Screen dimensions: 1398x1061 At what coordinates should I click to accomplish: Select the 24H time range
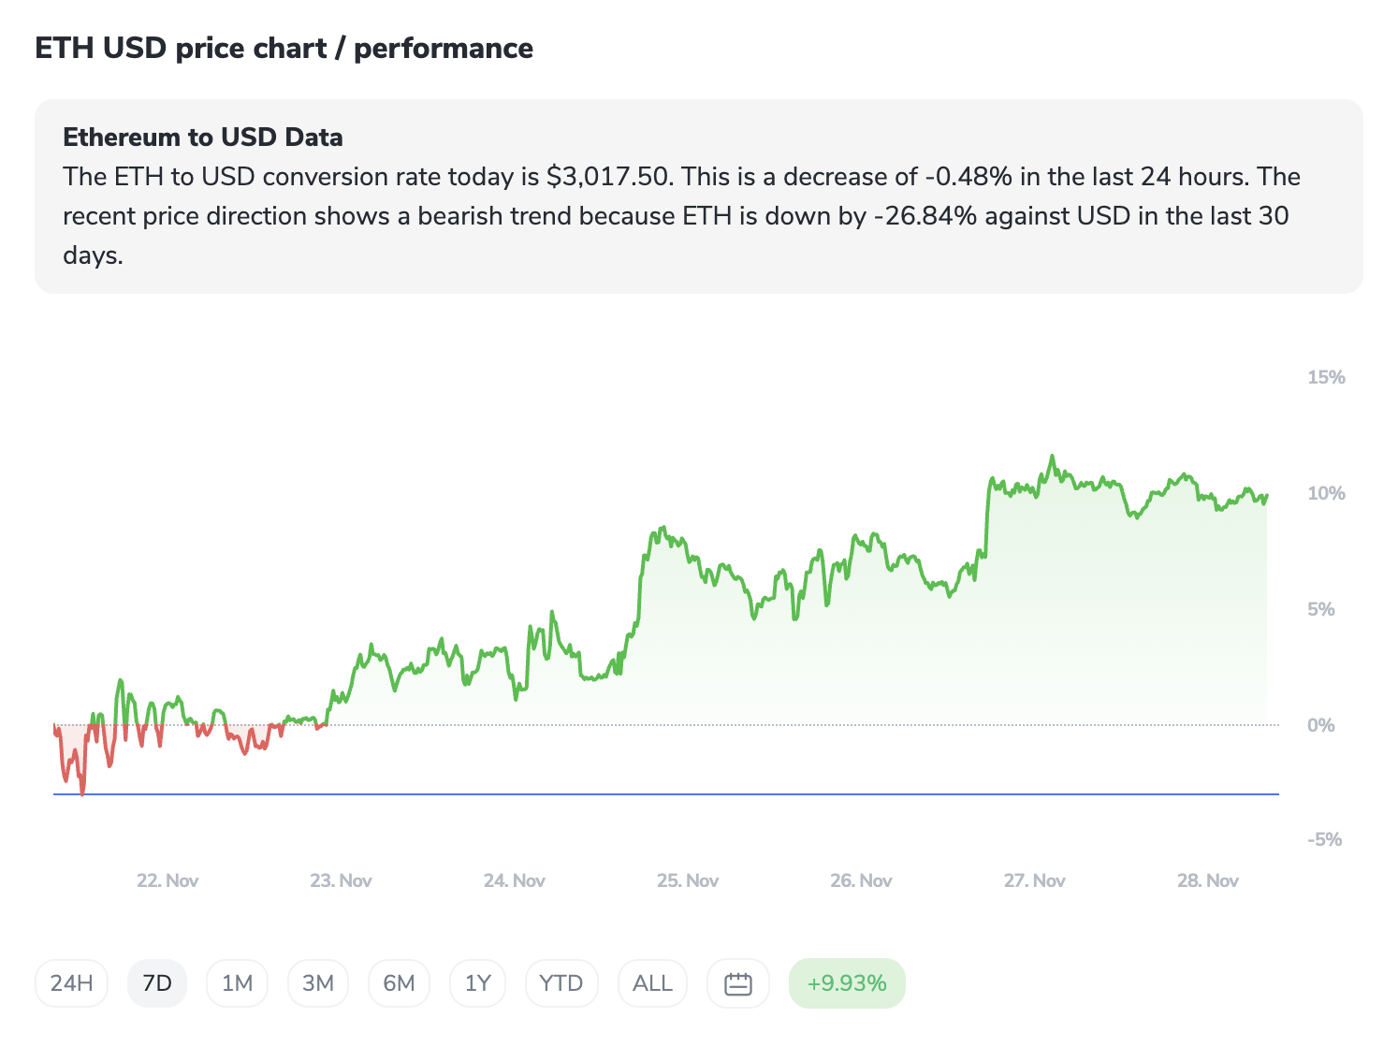[71, 983]
